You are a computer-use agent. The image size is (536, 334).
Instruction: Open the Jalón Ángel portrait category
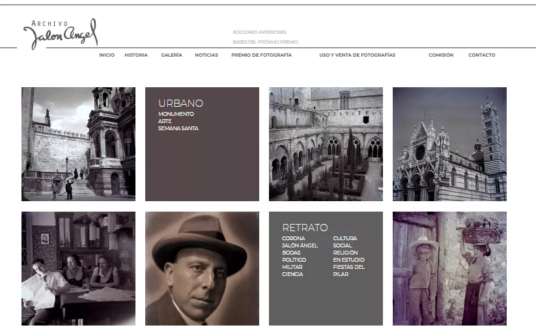[x=300, y=245]
